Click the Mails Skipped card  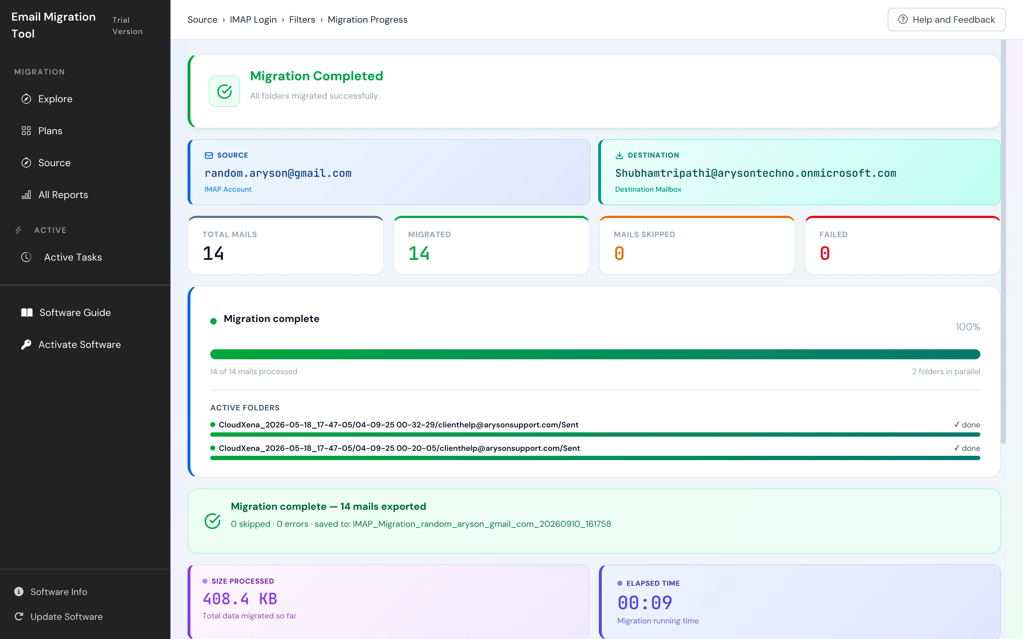(697, 246)
